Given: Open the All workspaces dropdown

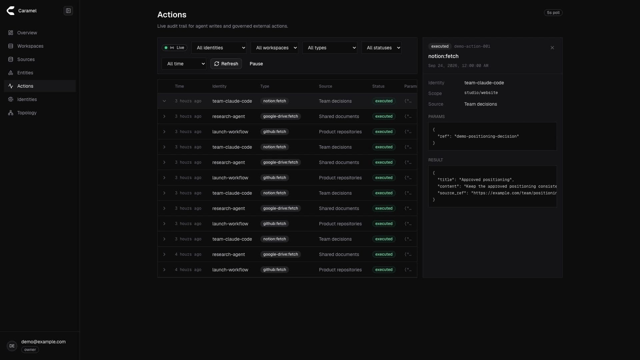Looking at the screenshot, I should point(274,48).
